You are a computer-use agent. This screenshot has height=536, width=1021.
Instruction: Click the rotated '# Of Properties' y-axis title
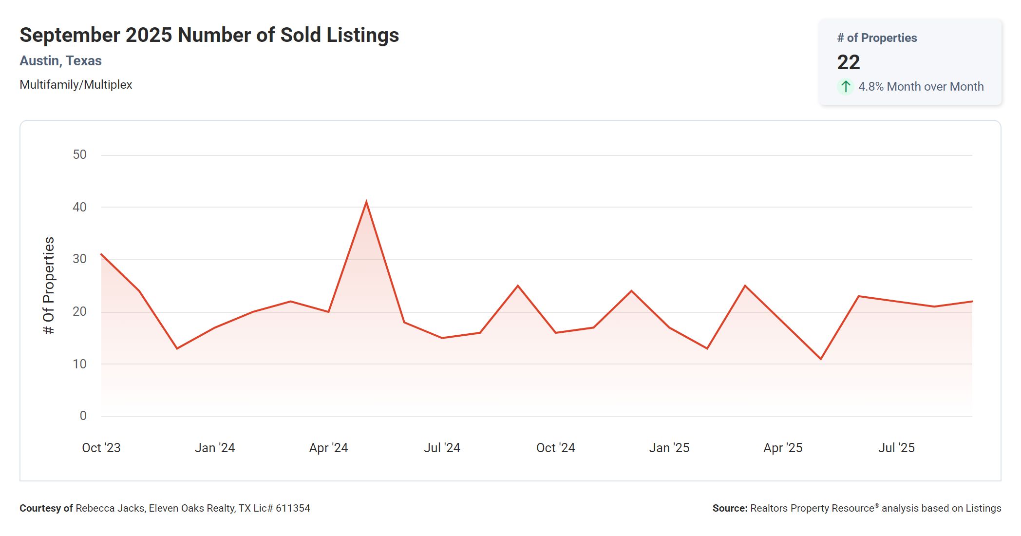point(49,286)
